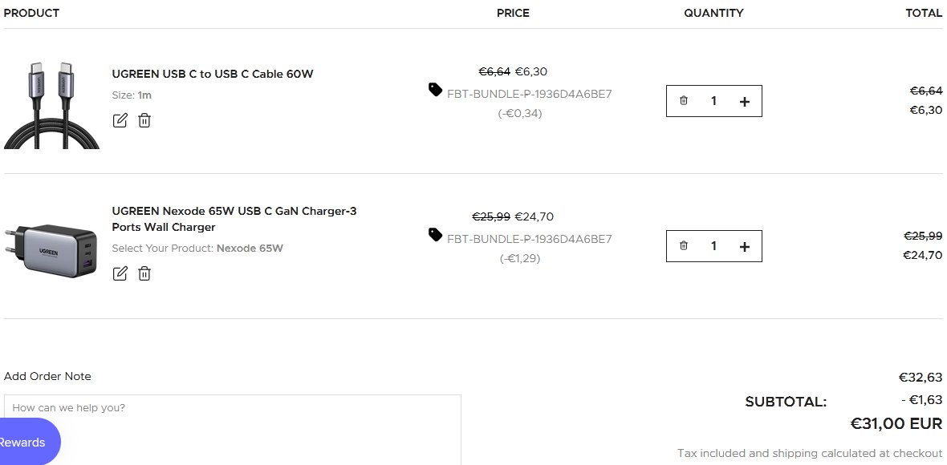Viewport: 947px width, 465px height.
Task: Open the Rewards button
Action: pos(24,442)
